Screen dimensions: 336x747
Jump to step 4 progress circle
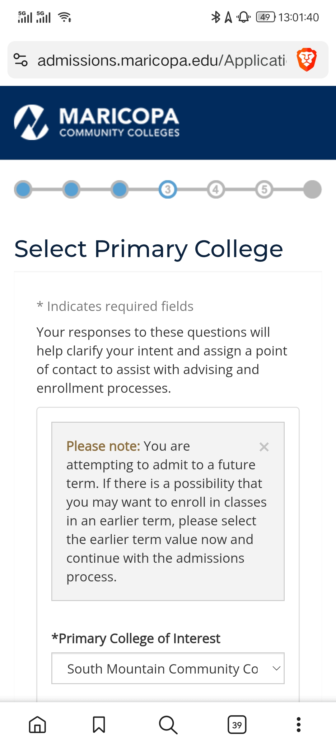[216, 189]
